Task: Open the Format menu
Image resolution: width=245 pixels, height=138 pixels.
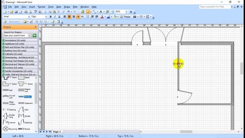Action: (41, 7)
